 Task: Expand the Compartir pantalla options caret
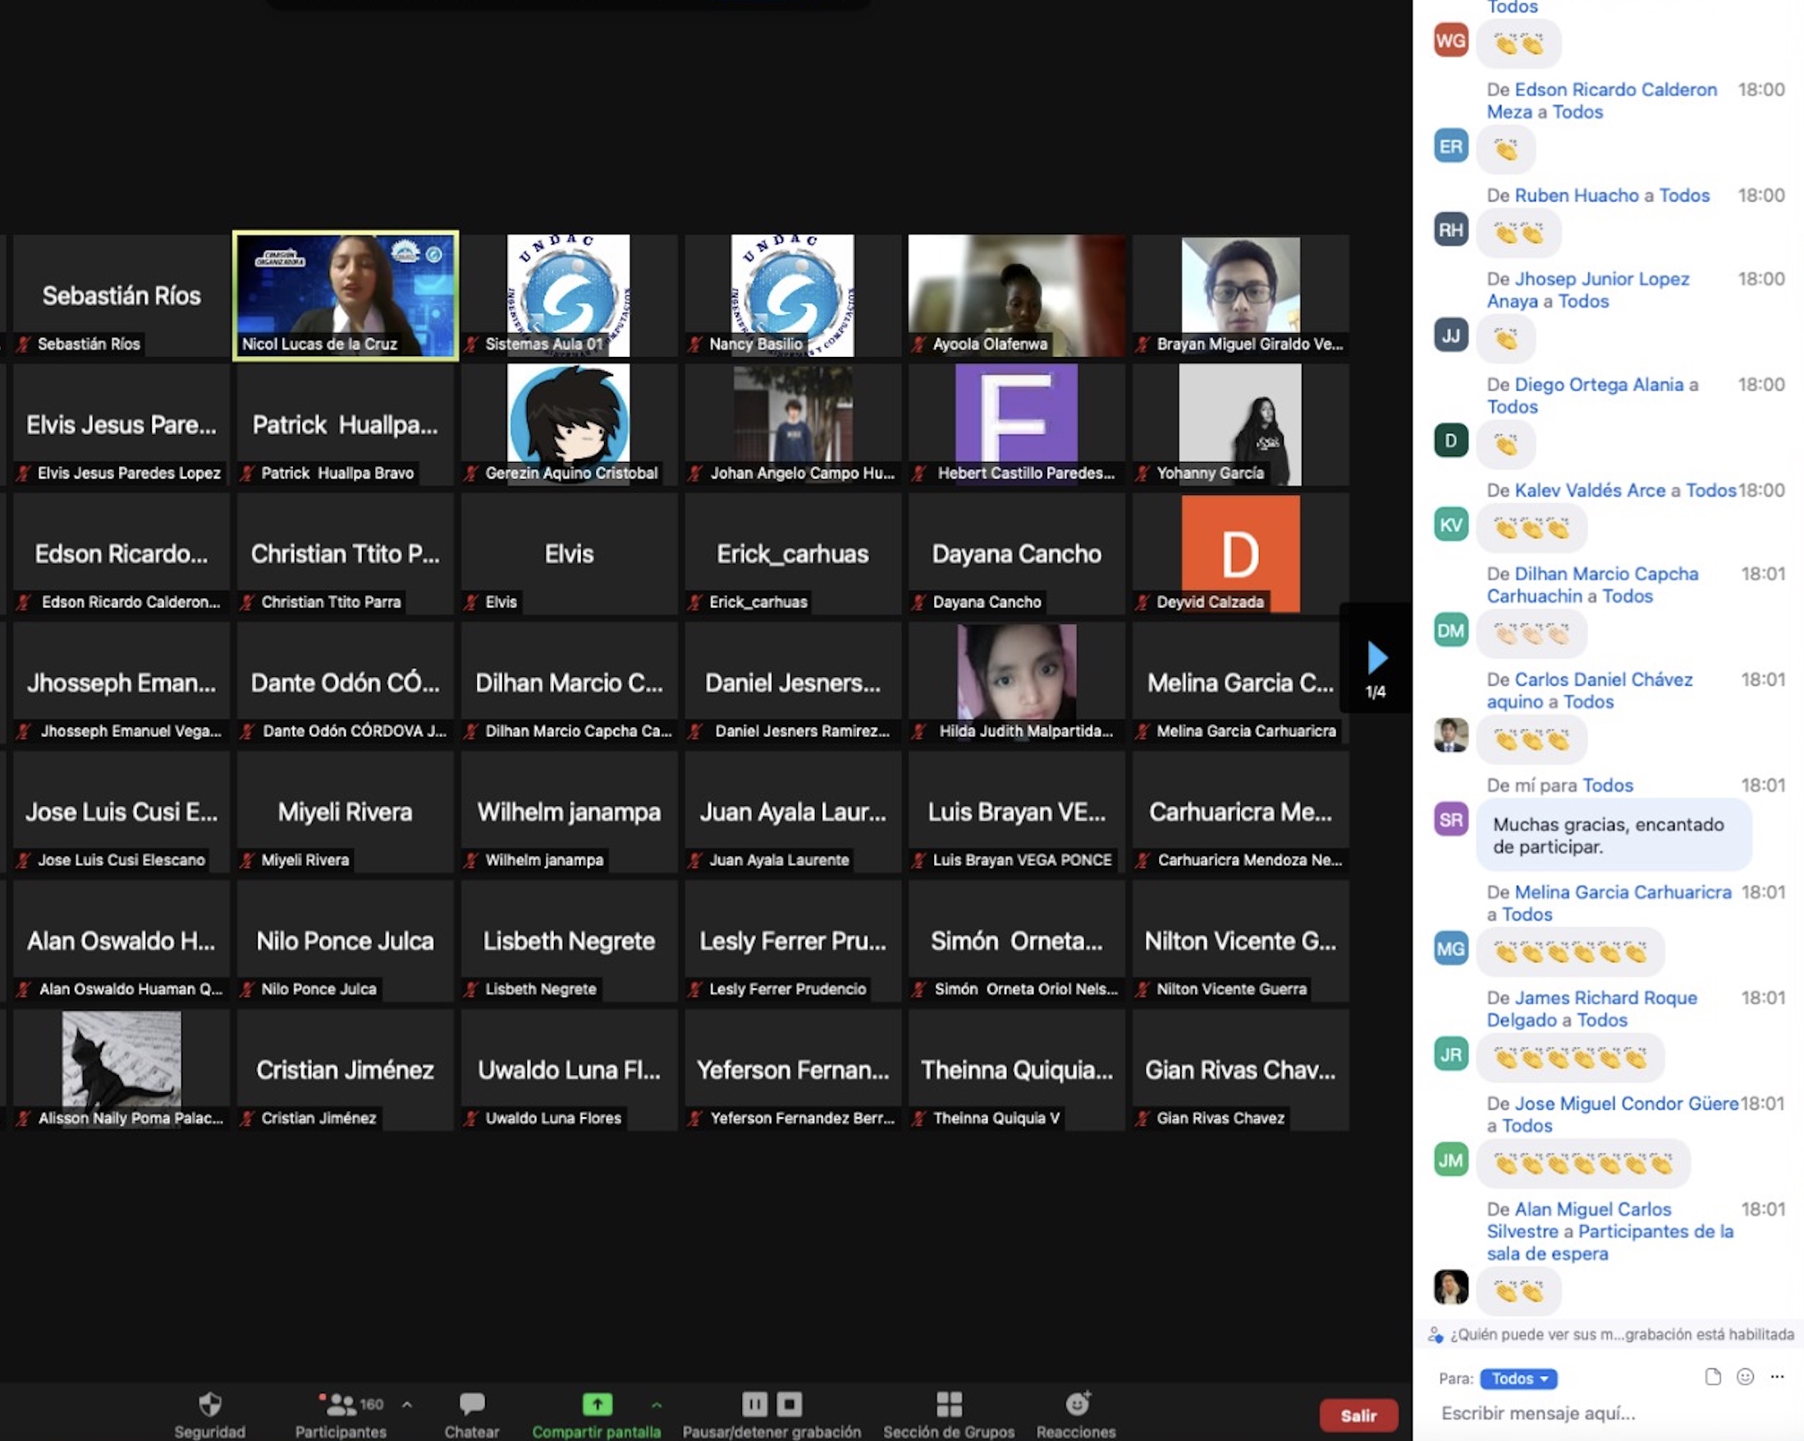coord(657,1404)
